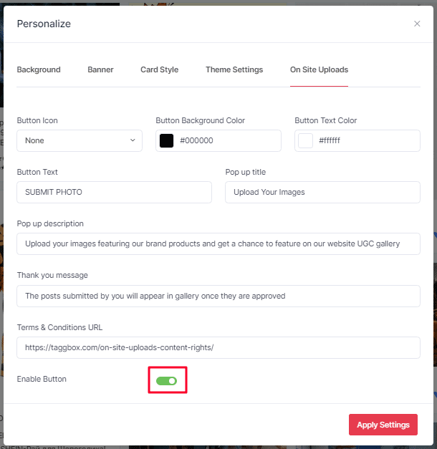Click the Pop up title input field
Image resolution: width=437 pixels, height=449 pixels.
point(322,192)
